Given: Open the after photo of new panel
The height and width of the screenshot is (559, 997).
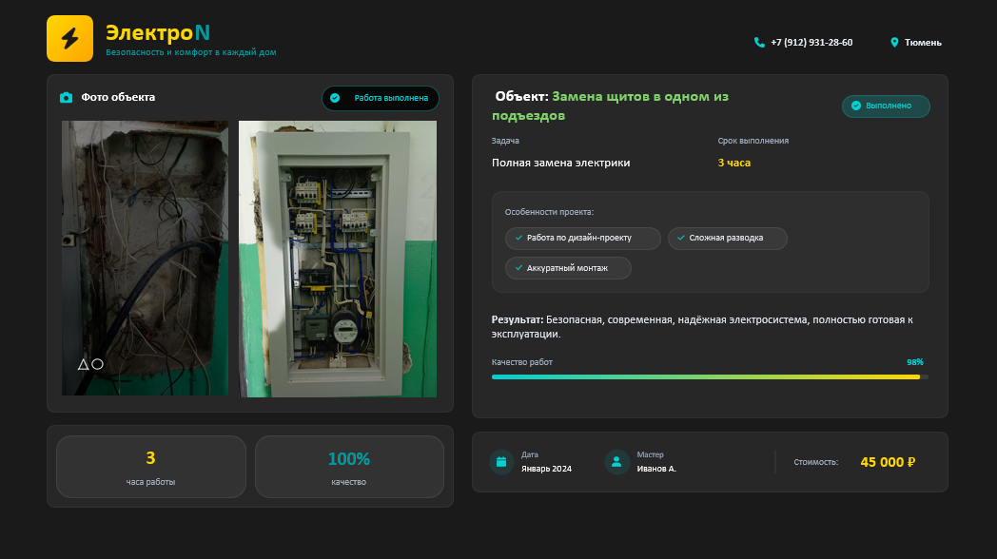Looking at the screenshot, I should coord(338,259).
